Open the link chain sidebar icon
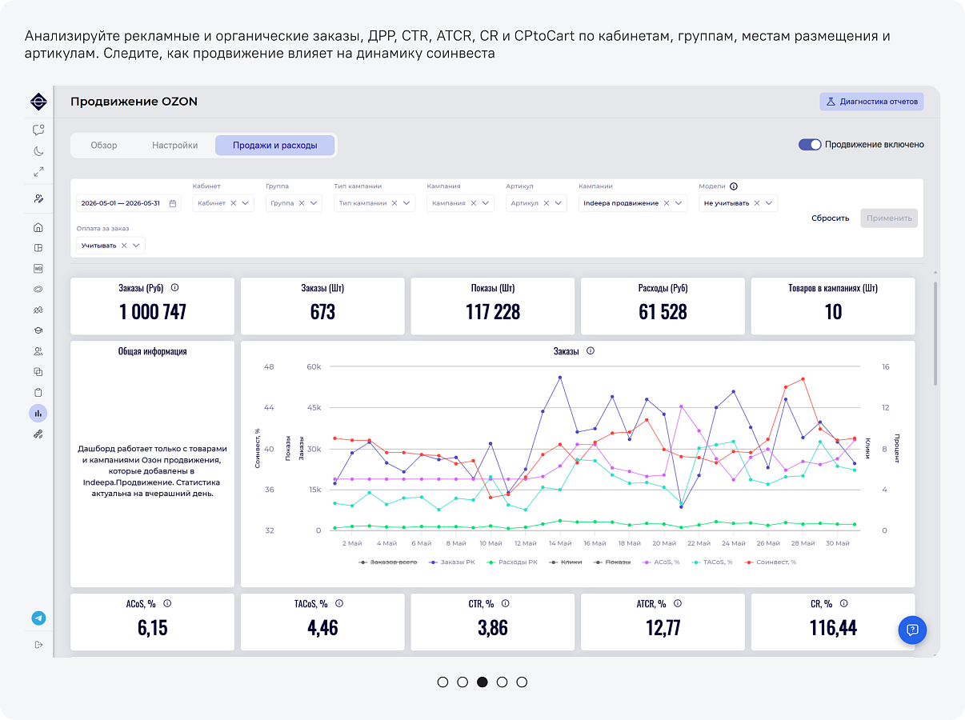Viewport: 965px width, 720px height. click(x=38, y=434)
